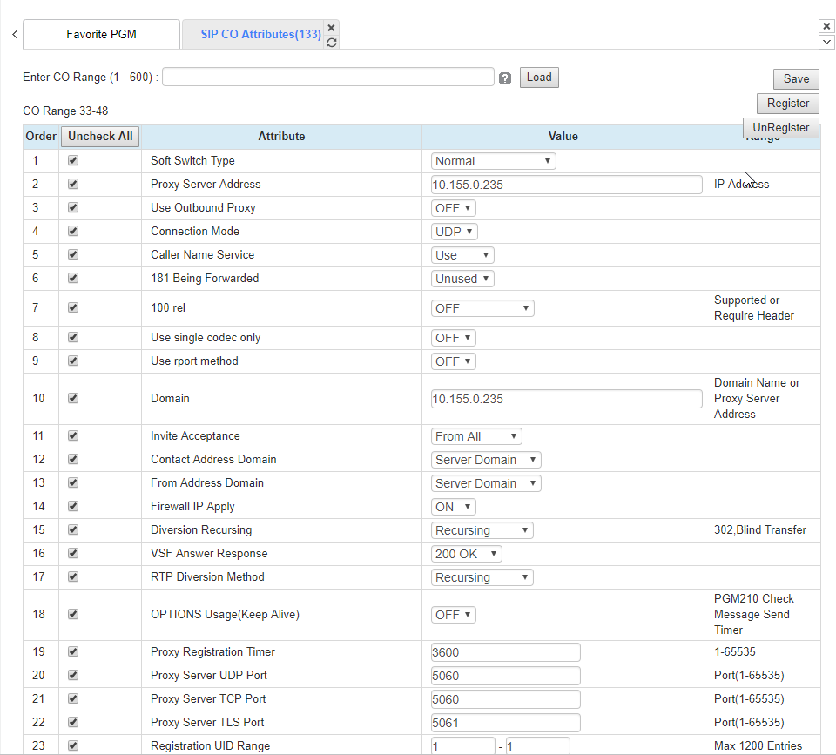
Task: Toggle the Domain row checkbox
Action: (x=73, y=398)
